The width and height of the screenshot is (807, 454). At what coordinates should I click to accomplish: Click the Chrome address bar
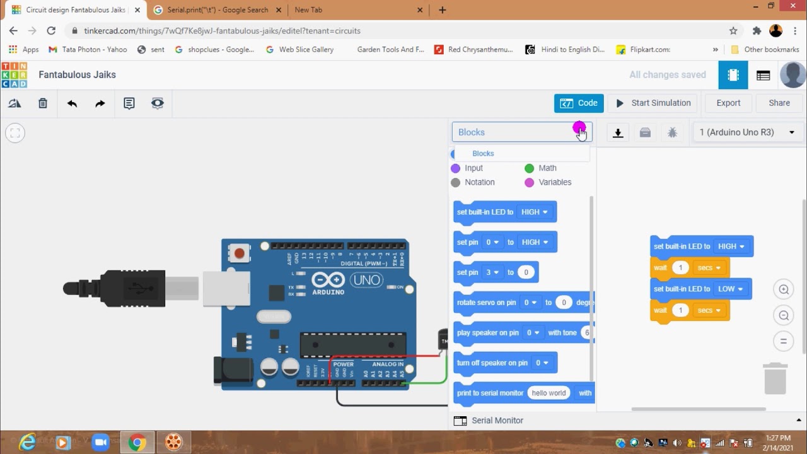coord(403,31)
